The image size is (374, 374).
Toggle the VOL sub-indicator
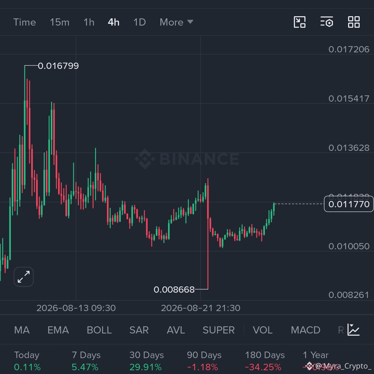262,330
